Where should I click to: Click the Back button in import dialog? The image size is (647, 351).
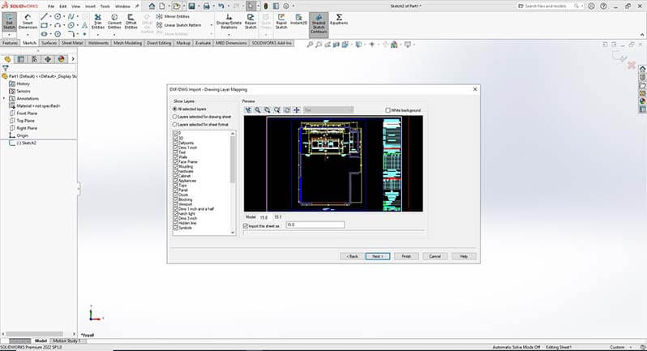[x=353, y=256]
